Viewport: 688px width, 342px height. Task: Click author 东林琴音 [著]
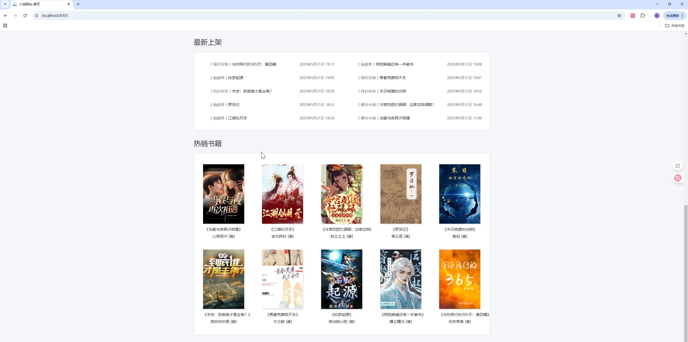[x=459, y=322]
